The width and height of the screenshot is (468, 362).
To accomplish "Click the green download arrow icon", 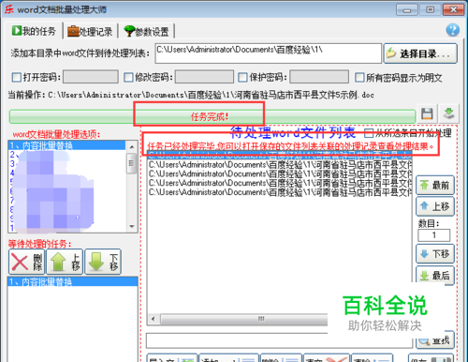I will pyautogui.click(x=448, y=113).
